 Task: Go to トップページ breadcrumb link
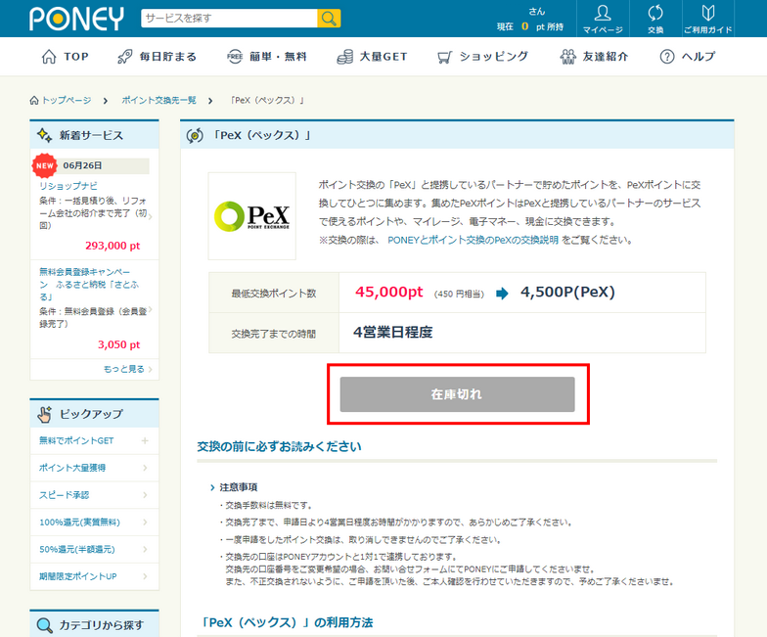[67, 100]
